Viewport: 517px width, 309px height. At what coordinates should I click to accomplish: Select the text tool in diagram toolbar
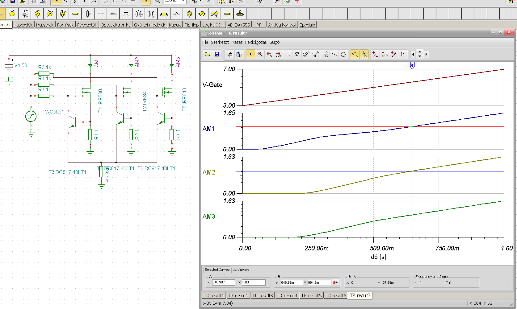coord(297,54)
